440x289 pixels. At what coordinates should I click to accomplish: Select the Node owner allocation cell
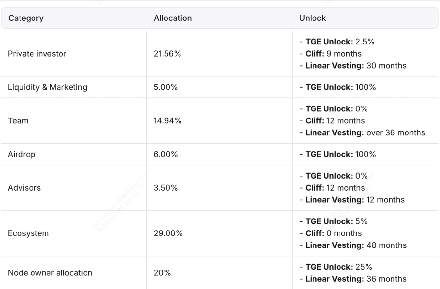50,273
